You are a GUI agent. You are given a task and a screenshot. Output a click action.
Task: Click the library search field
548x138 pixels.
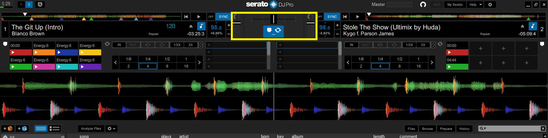click(512, 129)
